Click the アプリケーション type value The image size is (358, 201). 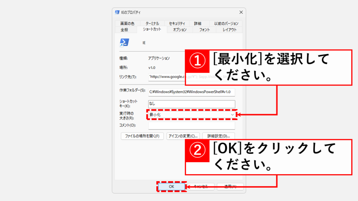point(159,58)
